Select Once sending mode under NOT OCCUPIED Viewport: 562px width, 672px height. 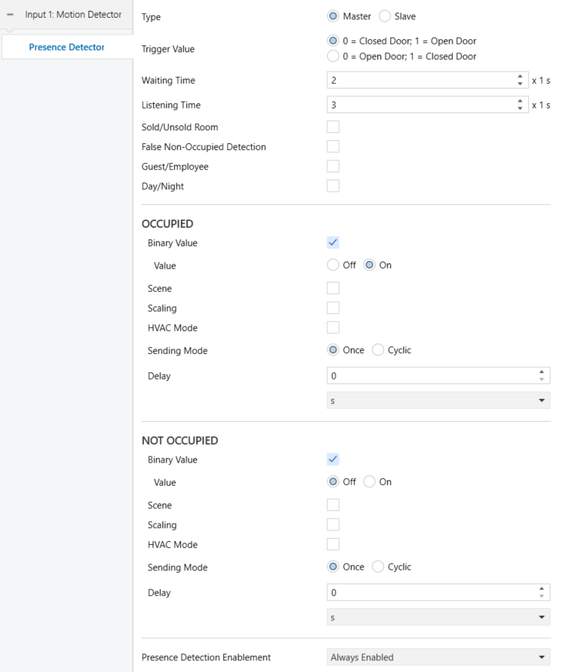click(333, 567)
